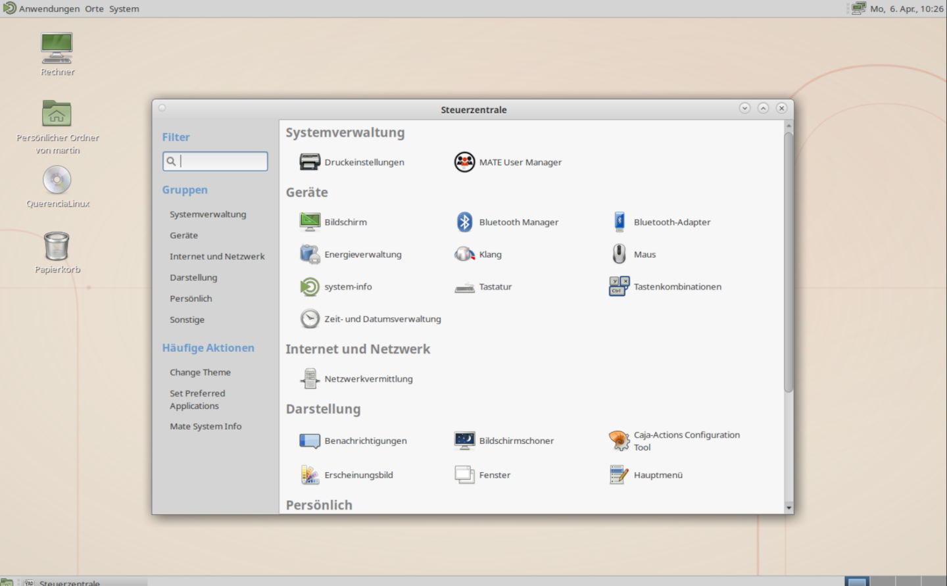
Task: Open the Netzwerkvermittlung network icon
Action: pyautogui.click(x=310, y=379)
